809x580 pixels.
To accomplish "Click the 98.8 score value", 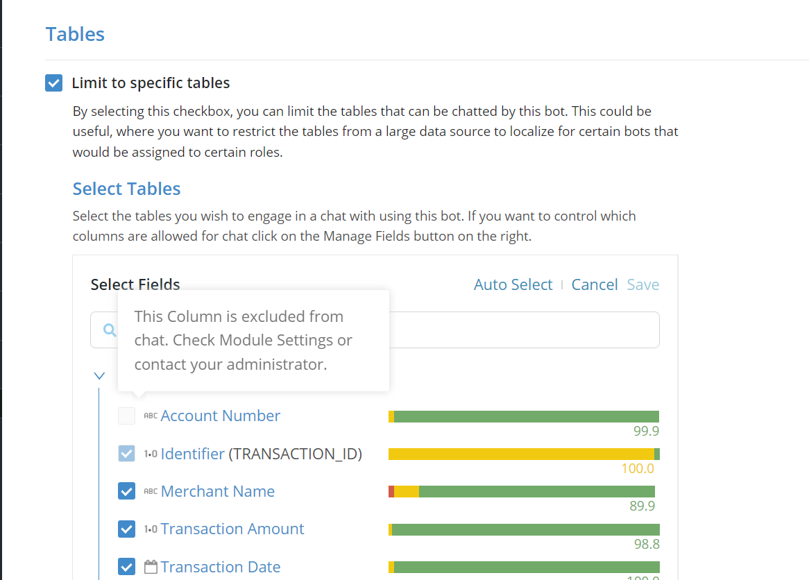I will pos(647,544).
